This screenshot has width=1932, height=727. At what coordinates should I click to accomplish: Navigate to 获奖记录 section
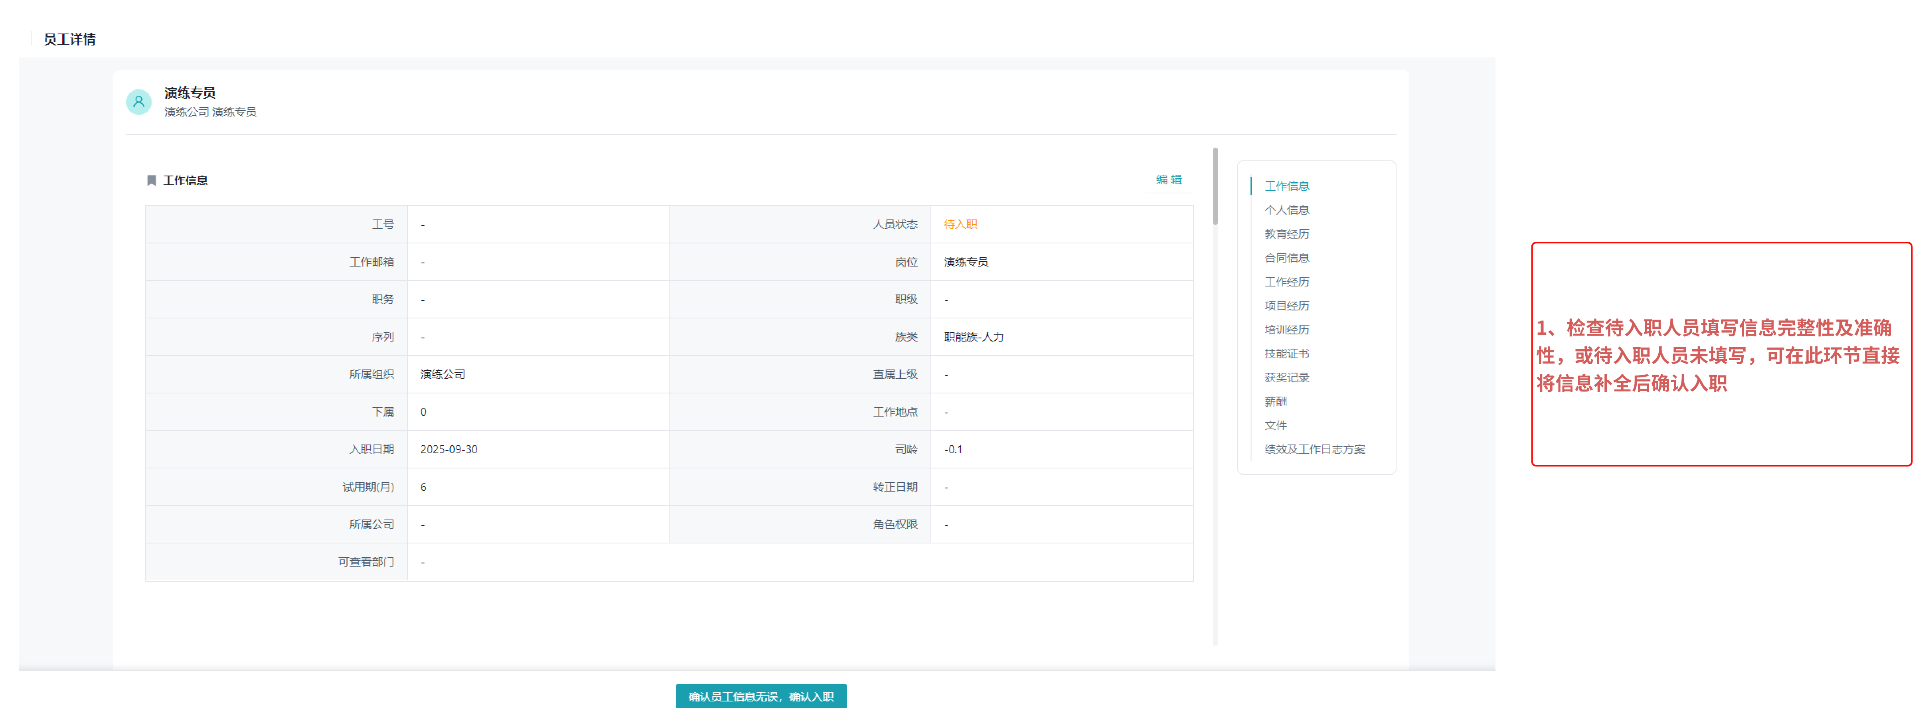(1286, 377)
